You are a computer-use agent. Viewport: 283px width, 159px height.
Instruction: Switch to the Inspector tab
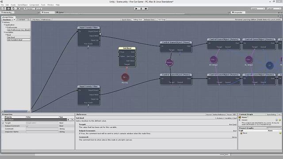[x=238, y=12]
